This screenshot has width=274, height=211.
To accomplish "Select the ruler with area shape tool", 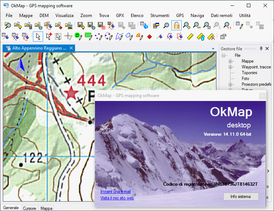I will (x=201, y=37).
